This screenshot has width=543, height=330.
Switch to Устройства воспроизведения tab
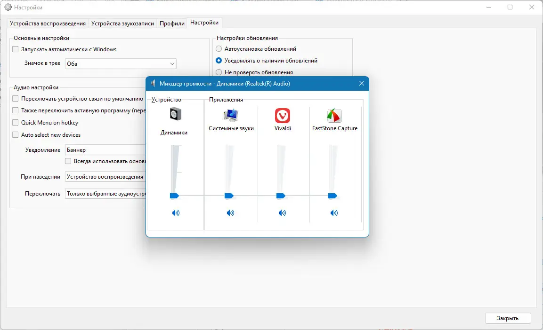[x=48, y=23]
